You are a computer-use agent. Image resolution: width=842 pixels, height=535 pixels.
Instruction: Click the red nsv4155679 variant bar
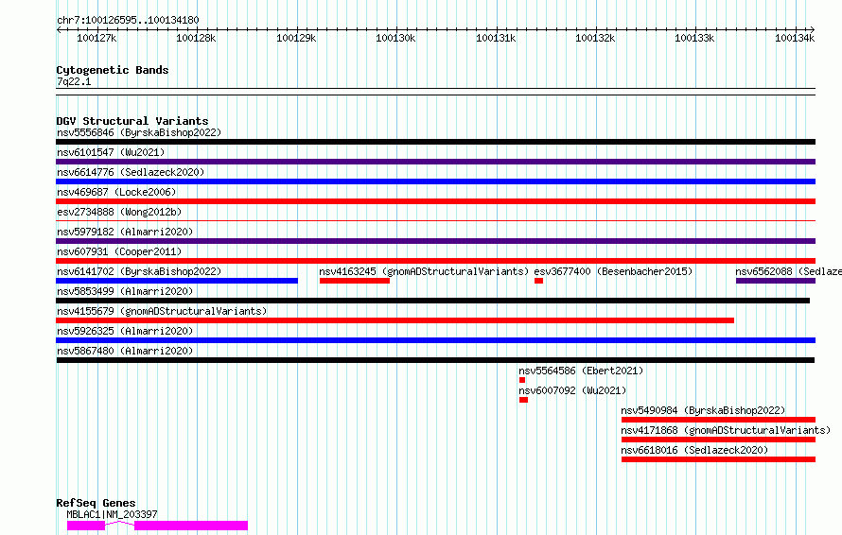point(395,320)
